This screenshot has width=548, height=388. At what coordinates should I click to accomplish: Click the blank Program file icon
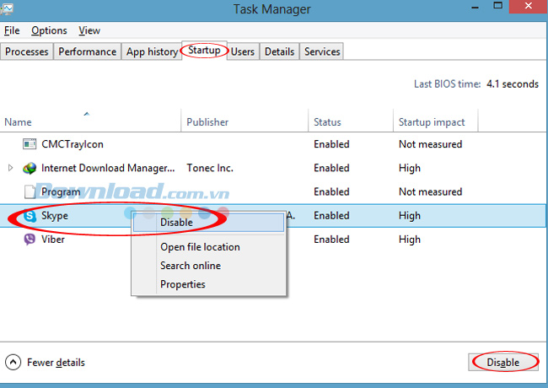(30, 192)
